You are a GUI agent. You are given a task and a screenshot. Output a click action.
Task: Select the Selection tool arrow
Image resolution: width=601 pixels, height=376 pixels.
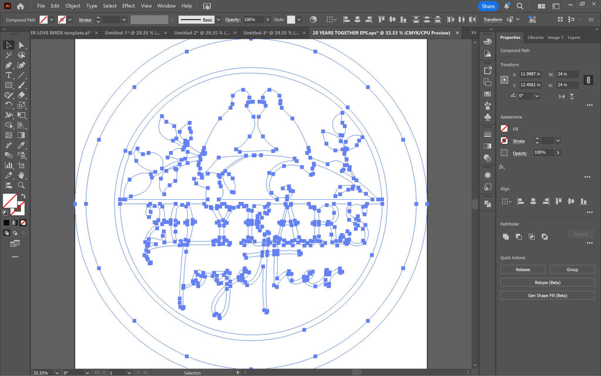[x=8, y=45]
